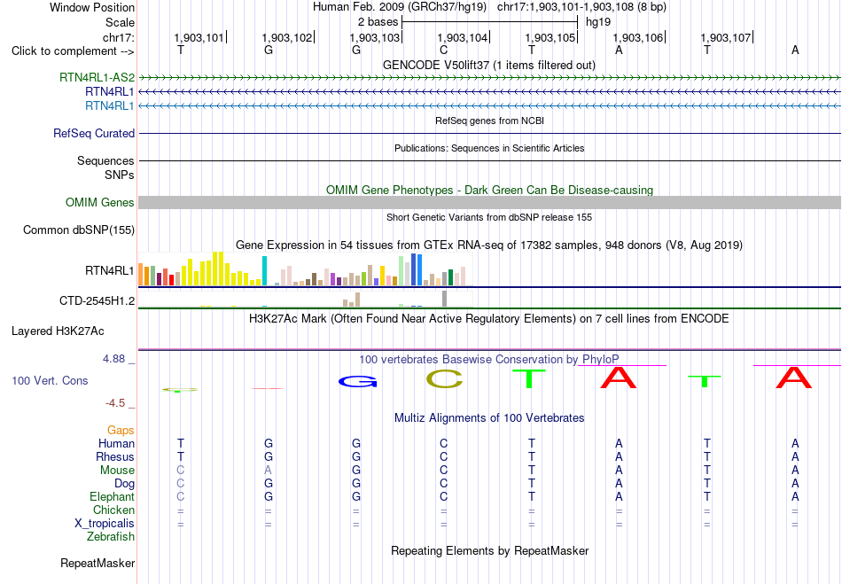842x584 pixels.
Task: Click the Window Position label
Action: click(x=92, y=7)
